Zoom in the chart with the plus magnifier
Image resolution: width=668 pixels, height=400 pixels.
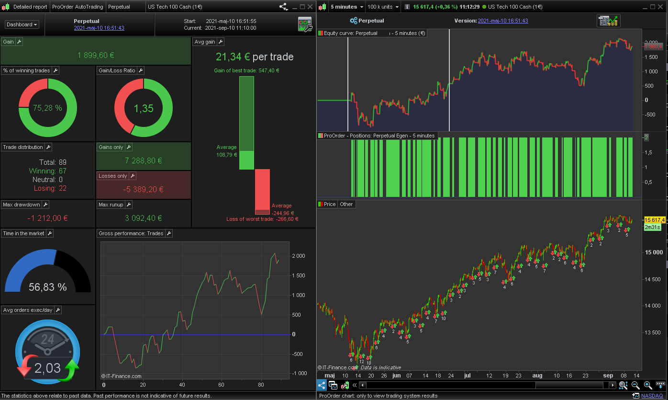coord(648,385)
